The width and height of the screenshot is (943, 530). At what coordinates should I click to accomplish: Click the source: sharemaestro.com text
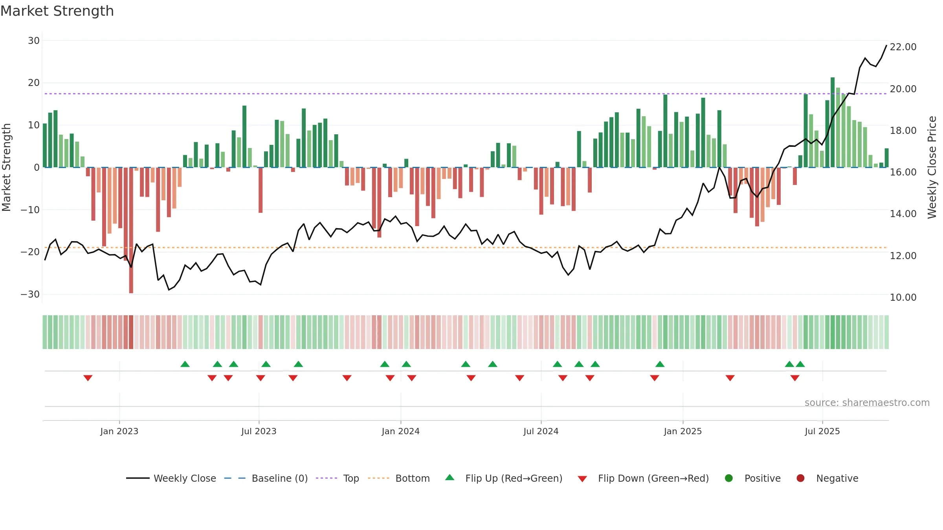tap(867, 403)
